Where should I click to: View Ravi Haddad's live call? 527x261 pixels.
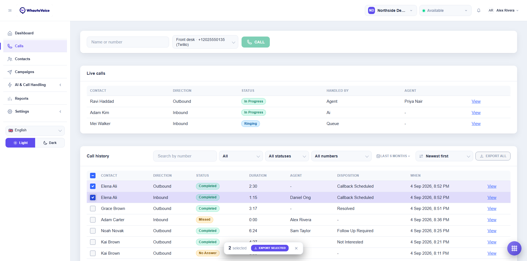(x=476, y=101)
